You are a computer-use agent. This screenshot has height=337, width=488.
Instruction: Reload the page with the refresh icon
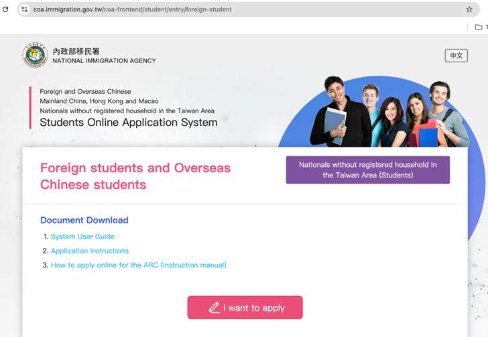[5, 9]
